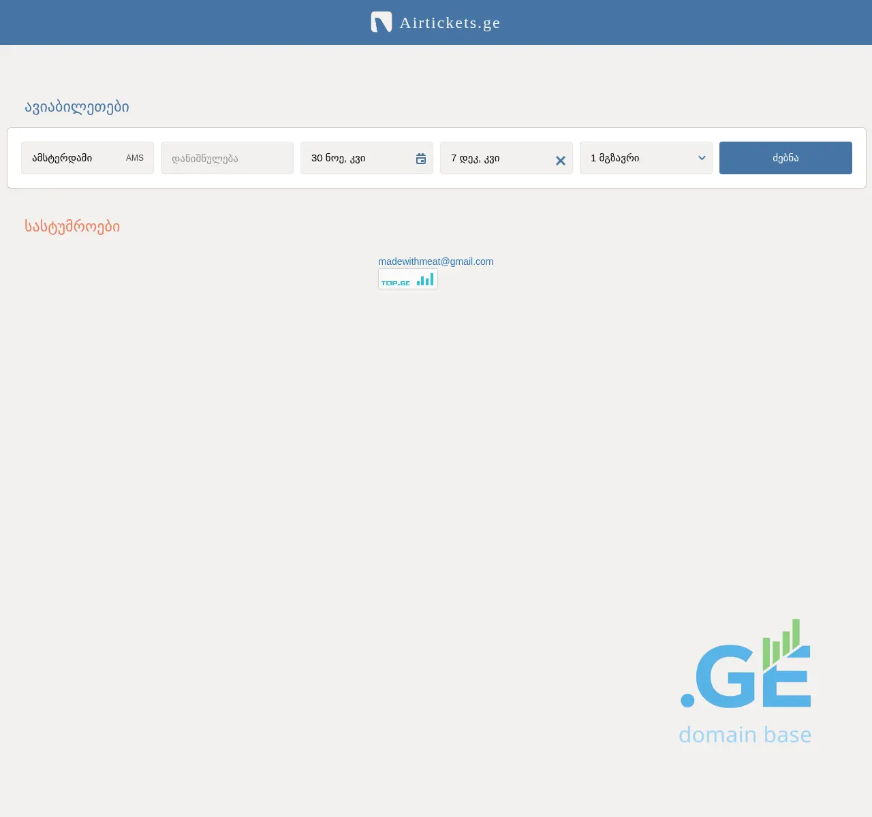Click the Airtickets.ge "N" logo icon
Viewport: 872px width, 817px height.
(381, 22)
